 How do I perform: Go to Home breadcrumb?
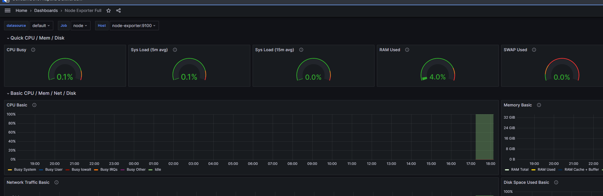[x=21, y=10]
